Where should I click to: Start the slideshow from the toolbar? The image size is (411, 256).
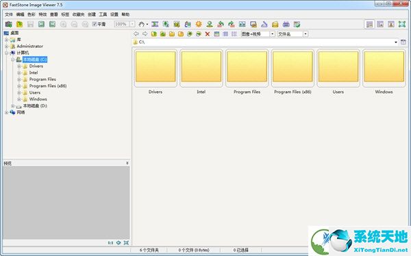click(x=253, y=25)
